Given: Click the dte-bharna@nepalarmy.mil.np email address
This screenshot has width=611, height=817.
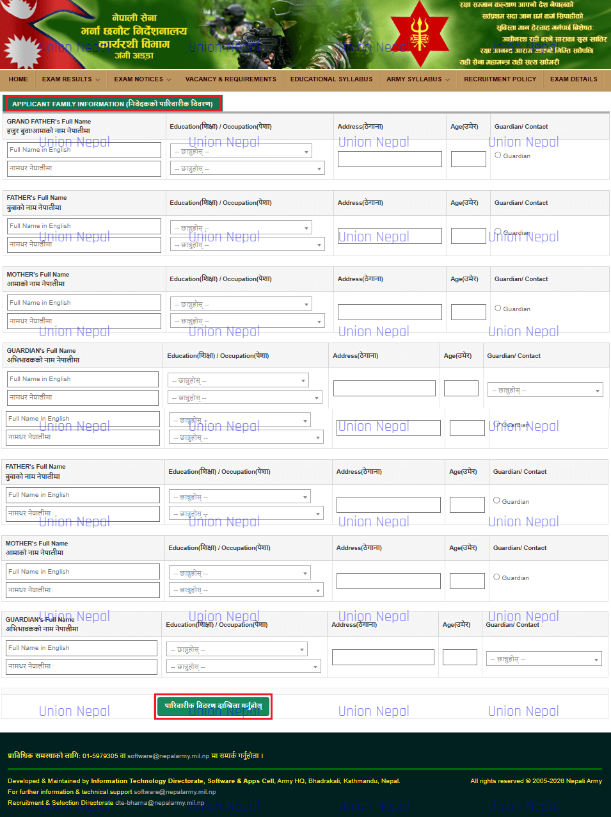Looking at the screenshot, I should tap(160, 802).
